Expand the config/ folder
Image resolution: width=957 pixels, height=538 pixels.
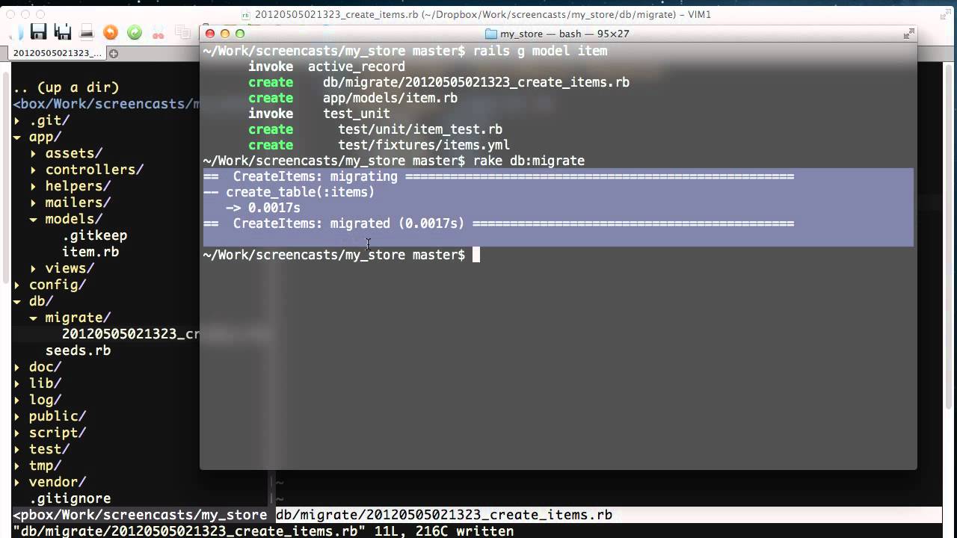coord(18,285)
